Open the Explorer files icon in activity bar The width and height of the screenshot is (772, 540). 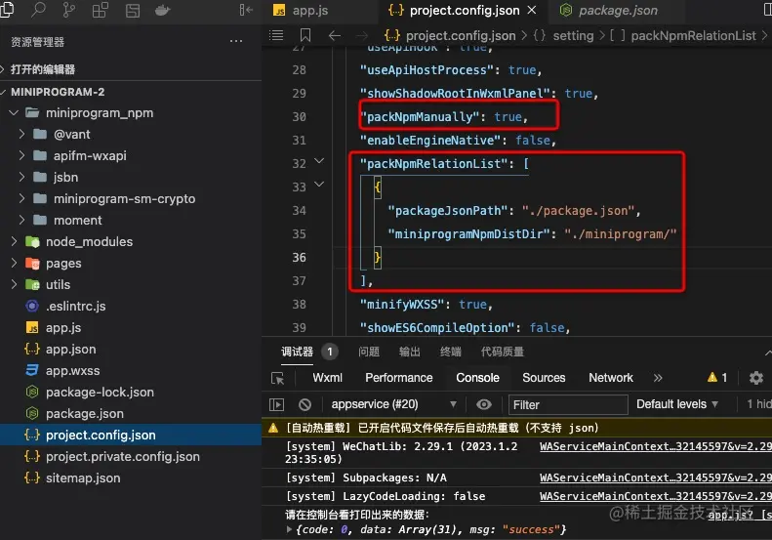click(x=7, y=10)
